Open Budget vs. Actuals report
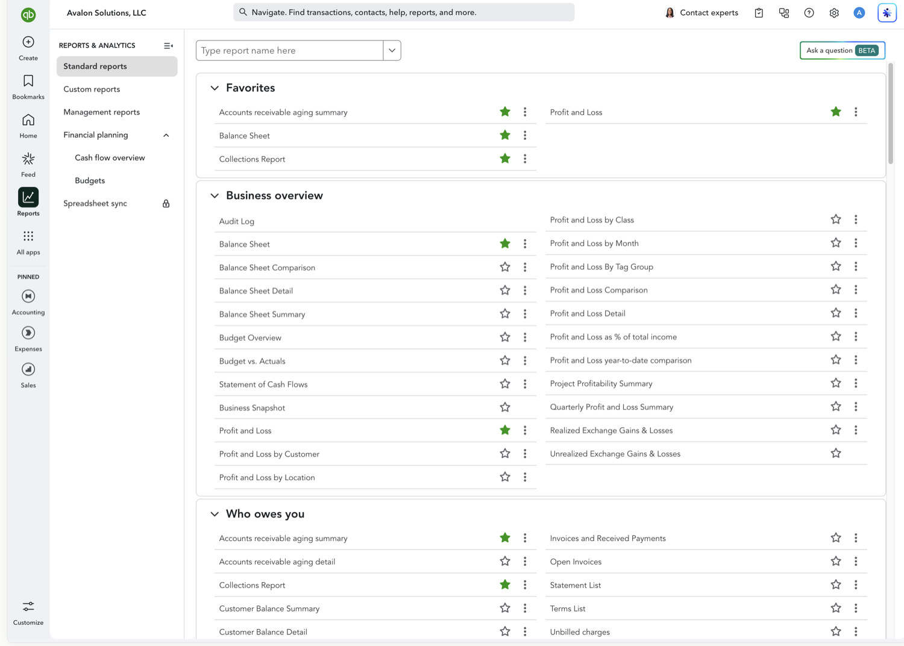The image size is (904, 646). (x=253, y=361)
